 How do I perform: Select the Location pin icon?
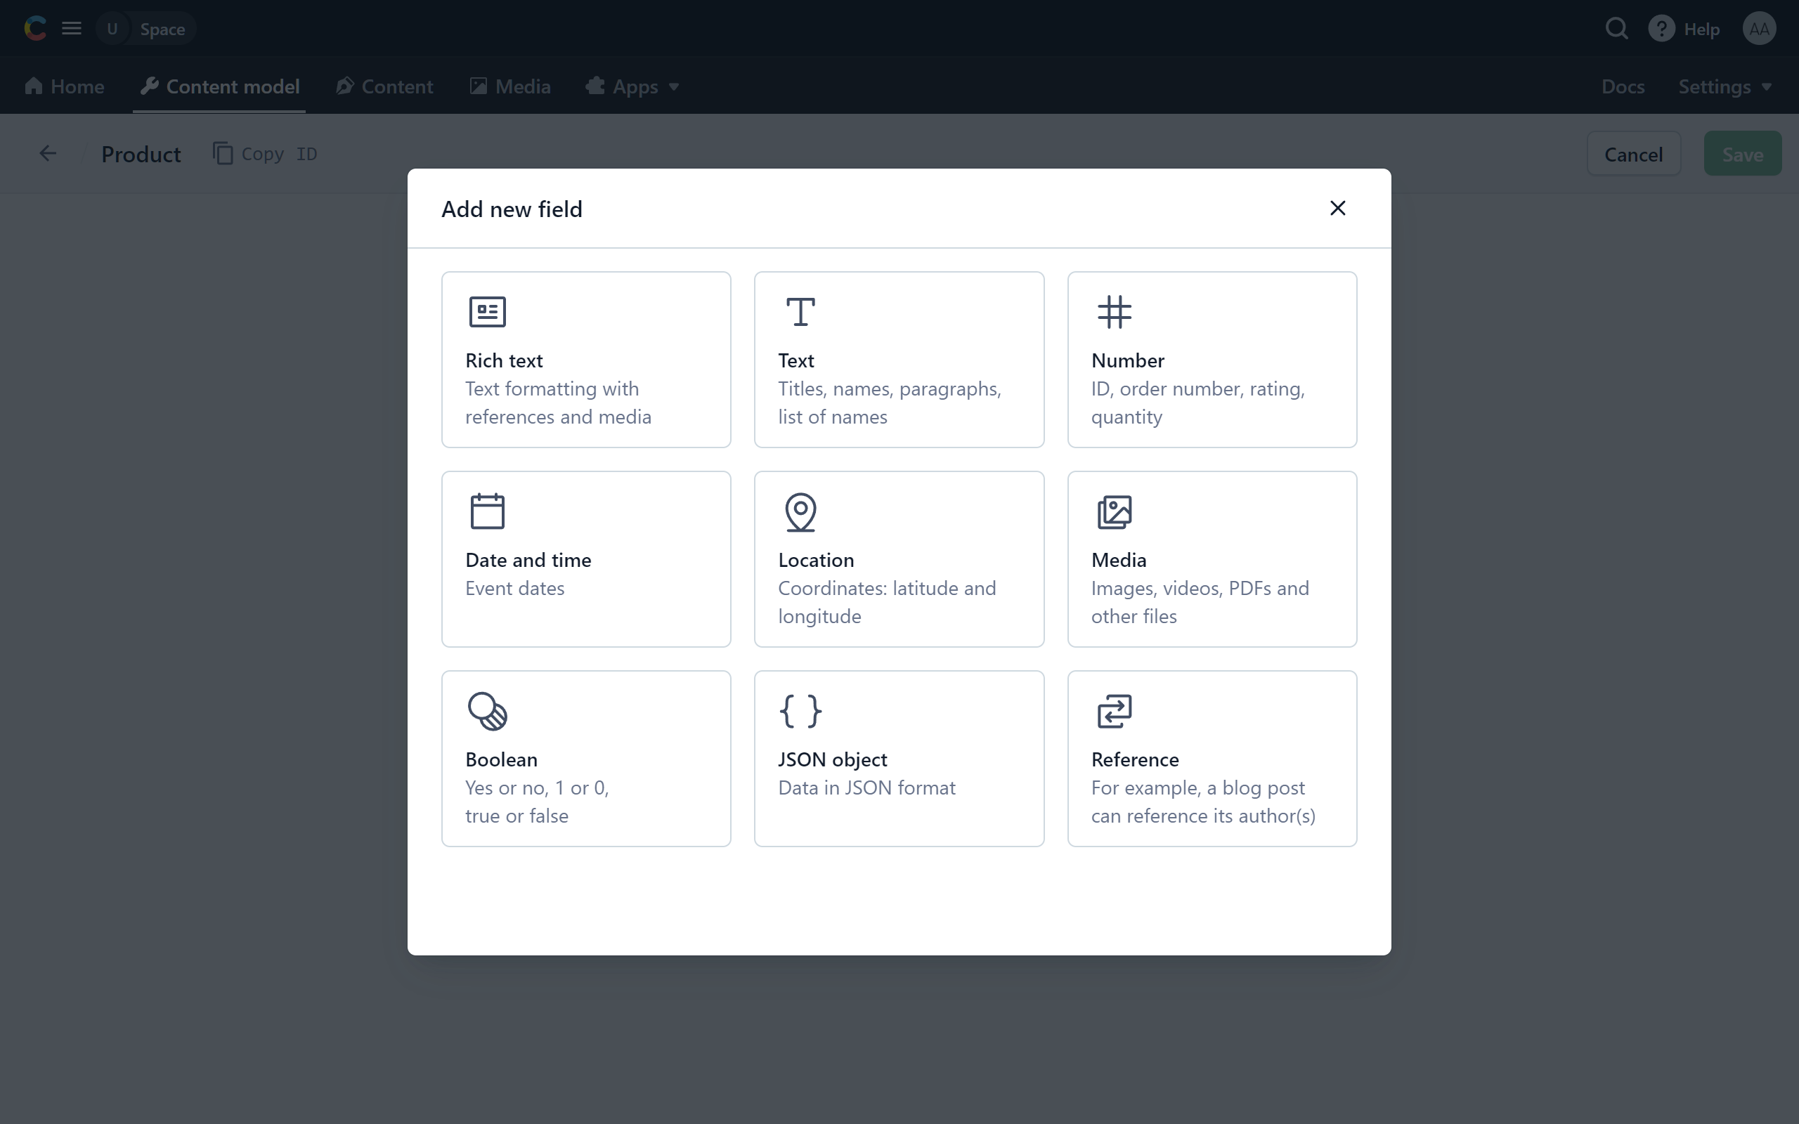800,511
